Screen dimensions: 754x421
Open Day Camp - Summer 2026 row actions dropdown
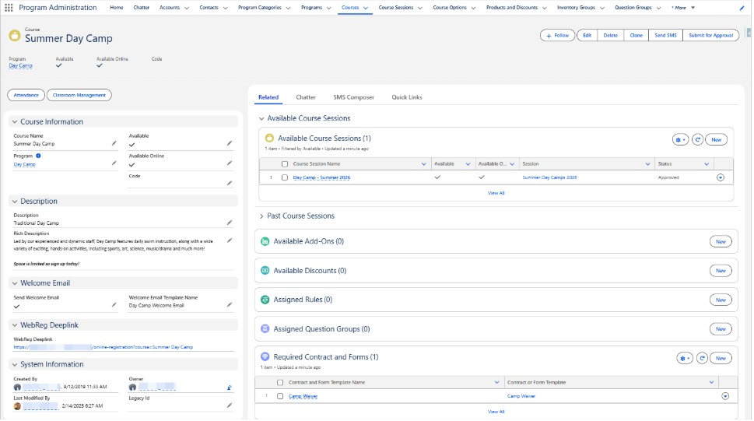point(721,177)
